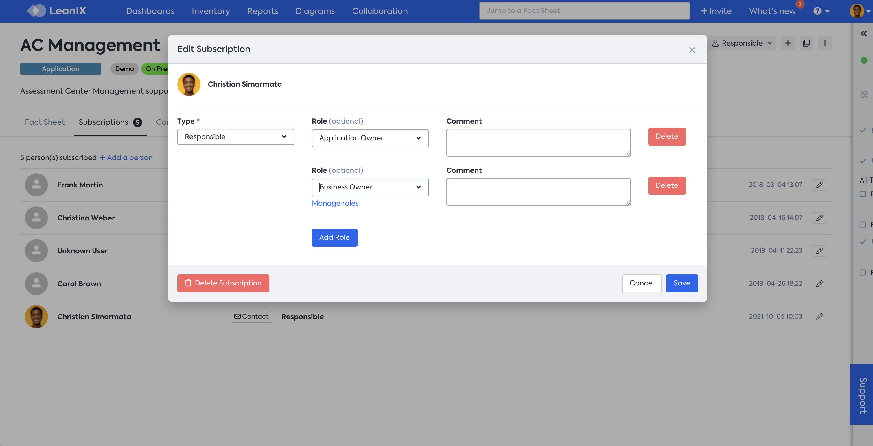Click the edit pencil for Carol Brown
Viewport: 873px width, 446px height.
[819, 284]
